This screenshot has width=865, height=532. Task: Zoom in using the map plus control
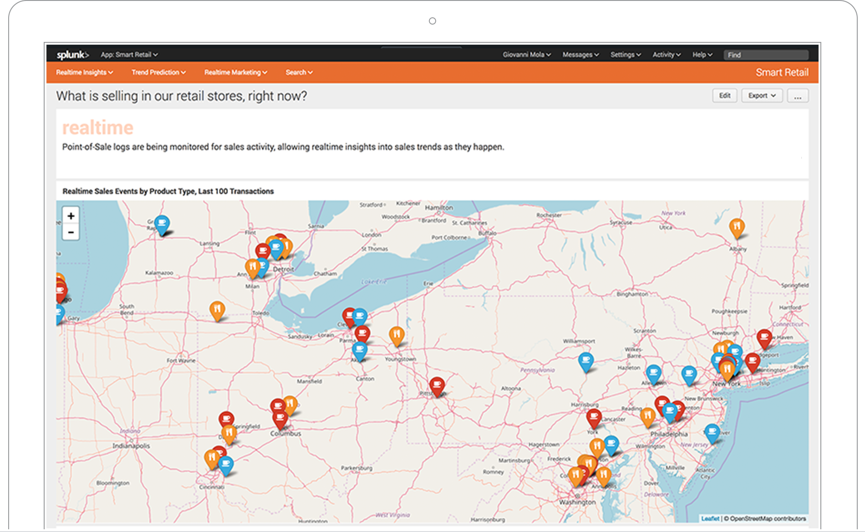tap(71, 216)
